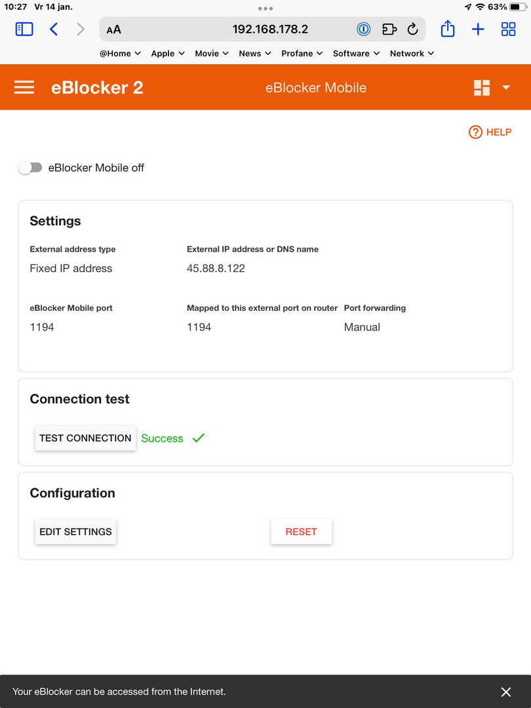Screen dimensions: 531x708
Task: Open the 1Password extension icon in address bar
Action: click(363, 29)
